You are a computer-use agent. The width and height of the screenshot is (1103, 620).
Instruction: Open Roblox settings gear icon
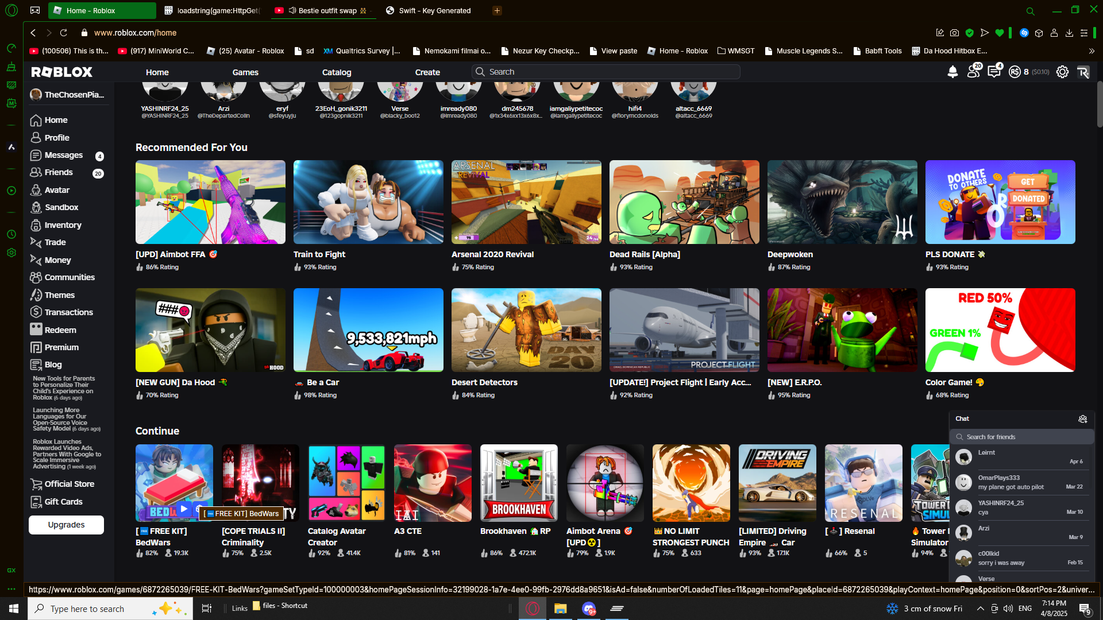pos(1062,72)
